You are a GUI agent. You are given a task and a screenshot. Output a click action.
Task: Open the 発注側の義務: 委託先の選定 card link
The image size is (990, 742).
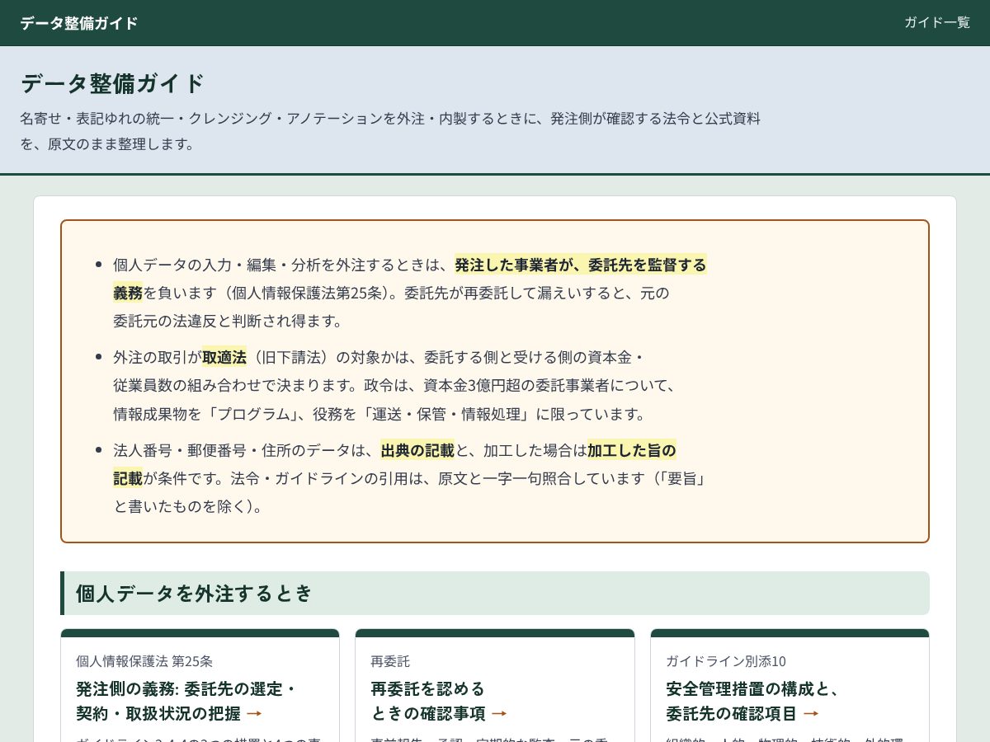pos(186,701)
